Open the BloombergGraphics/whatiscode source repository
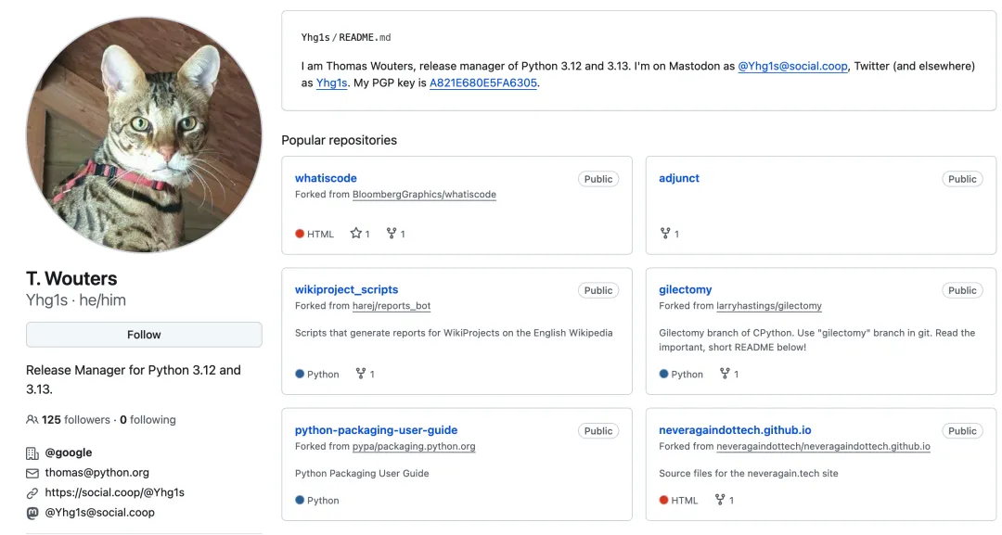1002x535 pixels. 424,195
